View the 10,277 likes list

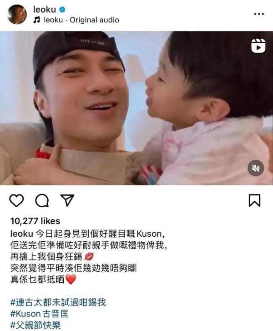[x=35, y=221]
